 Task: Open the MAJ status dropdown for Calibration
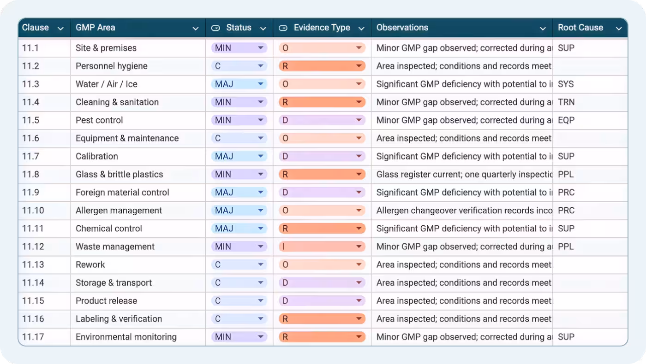261,156
